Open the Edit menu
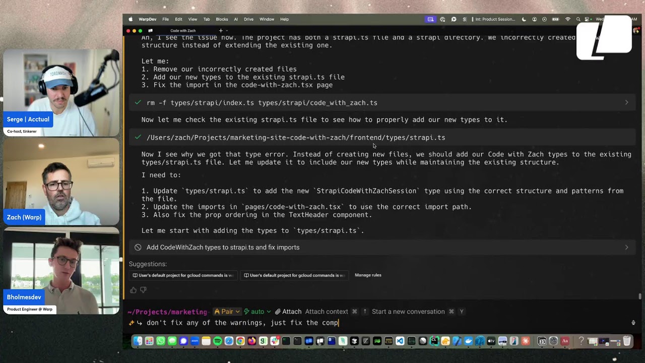The image size is (645, 363). pyautogui.click(x=178, y=19)
